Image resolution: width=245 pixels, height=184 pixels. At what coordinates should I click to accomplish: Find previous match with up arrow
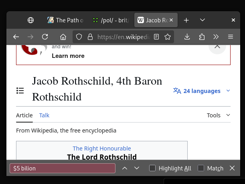(125, 168)
